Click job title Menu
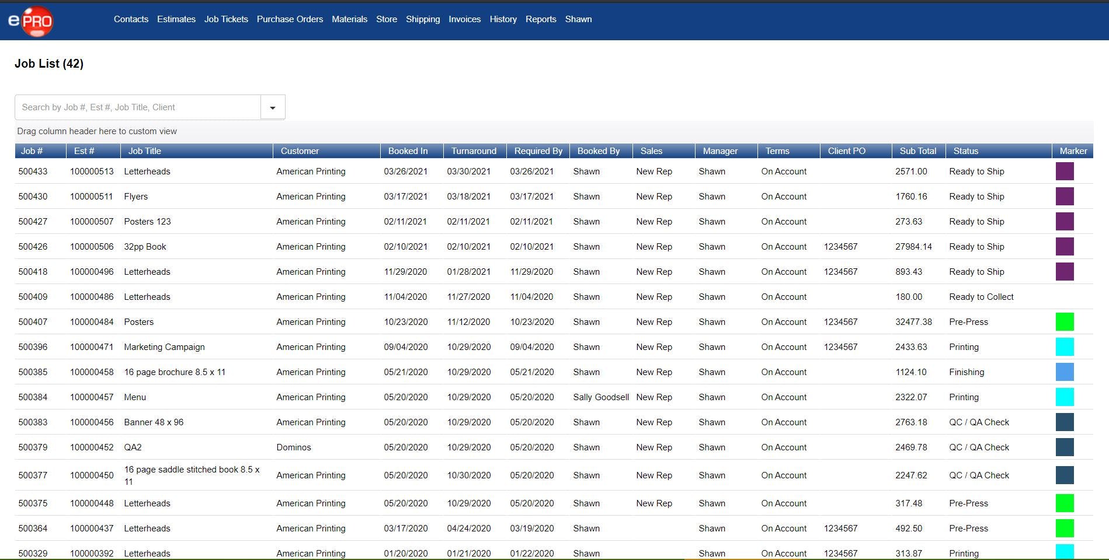 (135, 397)
